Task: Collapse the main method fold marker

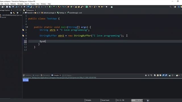Action: [x=27, y=27]
